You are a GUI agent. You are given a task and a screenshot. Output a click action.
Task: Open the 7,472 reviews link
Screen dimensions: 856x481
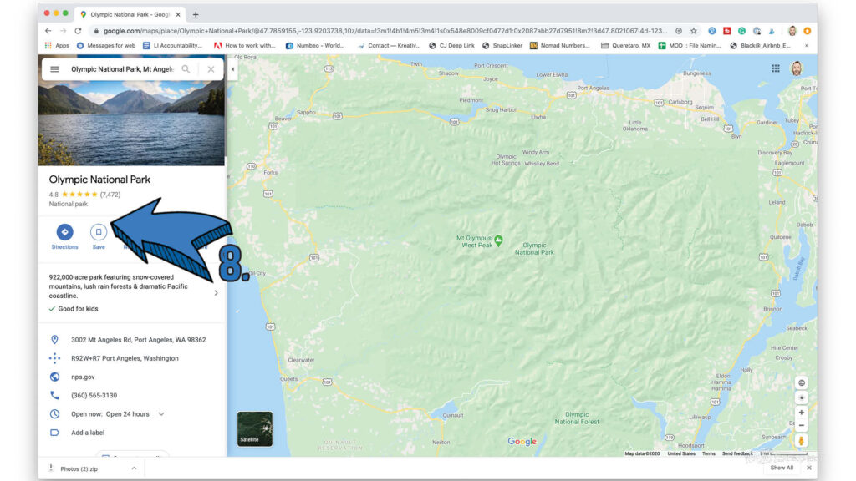pyautogui.click(x=110, y=194)
